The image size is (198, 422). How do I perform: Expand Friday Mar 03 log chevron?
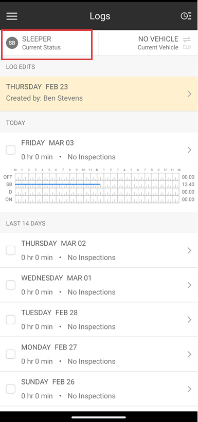point(190,150)
